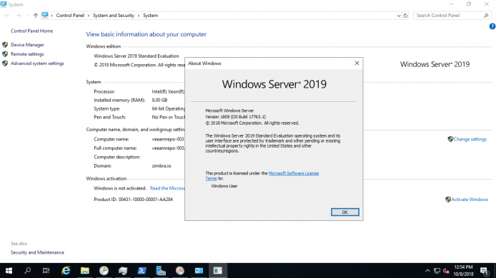Select System in the breadcrumb path
The height and width of the screenshot is (278, 496).
tap(150, 16)
